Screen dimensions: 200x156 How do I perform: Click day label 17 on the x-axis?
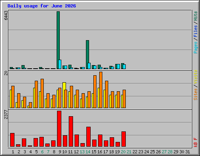point(105,152)
